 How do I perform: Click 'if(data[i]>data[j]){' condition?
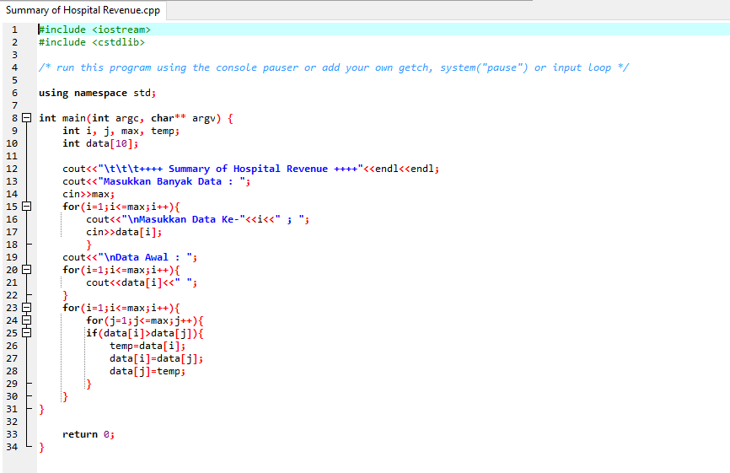(x=145, y=333)
